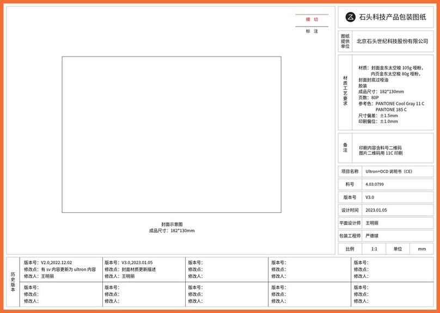Click the caption "封面示意图"
The height and width of the screenshot is (313, 440).
click(x=172, y=224)
